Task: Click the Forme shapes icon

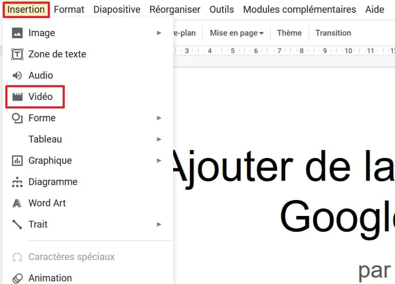Action: point(17,118)
